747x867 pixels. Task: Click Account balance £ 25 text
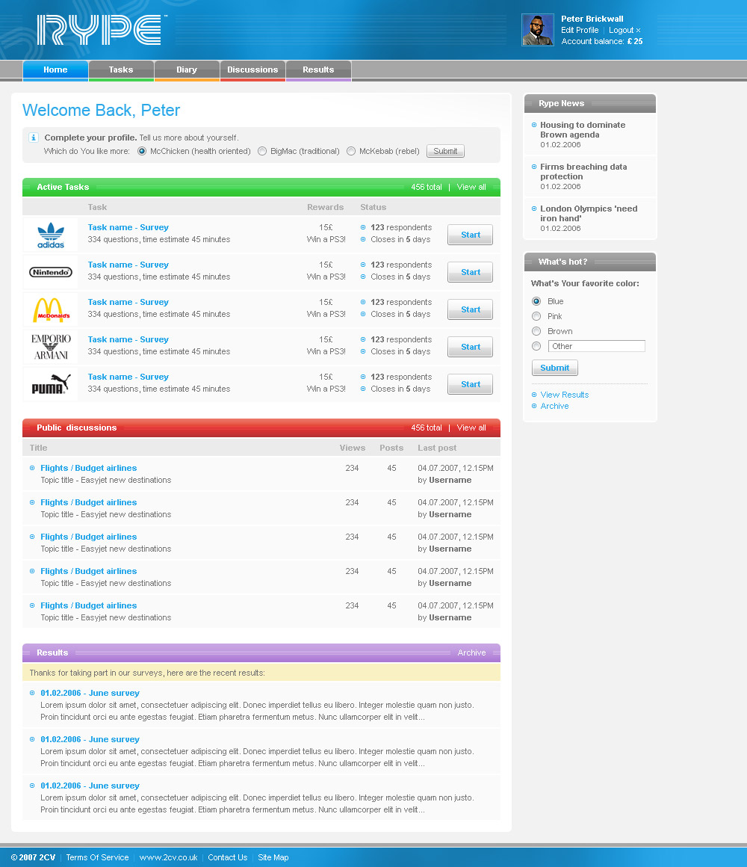coord(601,41)
